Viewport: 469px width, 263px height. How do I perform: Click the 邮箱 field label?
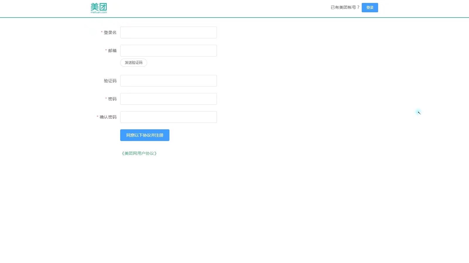[x=112, y=51]
